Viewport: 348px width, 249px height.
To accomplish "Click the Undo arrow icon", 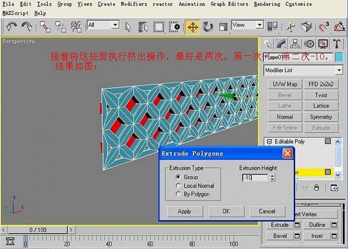I will (x=11, y=26).
